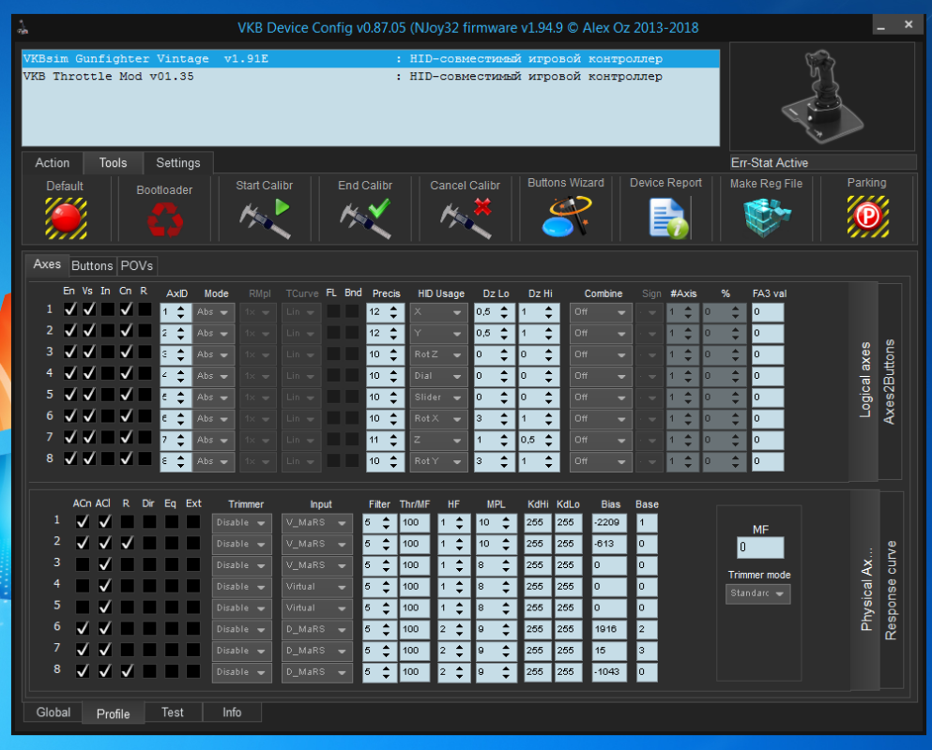Switch to the Action tab
The width and height of the screenshot is (932, 750).
(x=53, y=163)
